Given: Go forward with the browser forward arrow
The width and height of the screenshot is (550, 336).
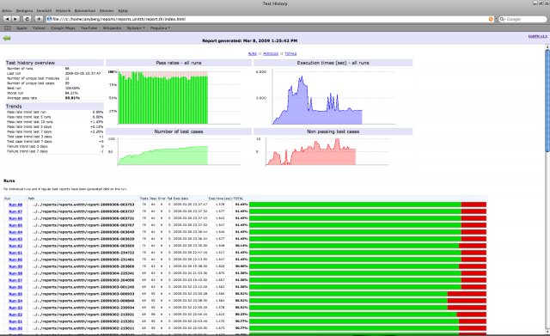Looking at the screenshot, I should (15, 19).
